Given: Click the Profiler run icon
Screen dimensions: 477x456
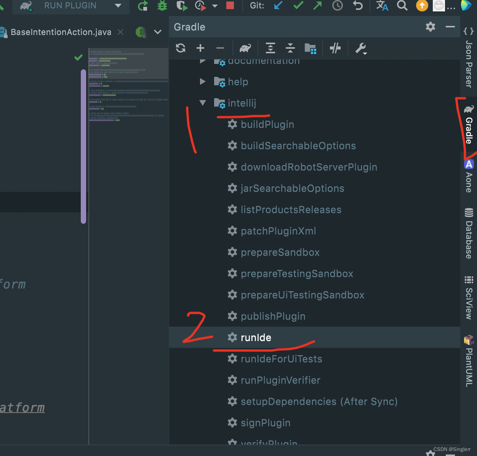Looking at the screenshot, I should tap(200, 6).
